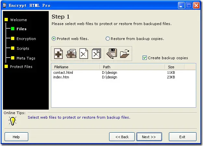
Task: Click the yellow square beside Encryption
Action: pos(13,38)
